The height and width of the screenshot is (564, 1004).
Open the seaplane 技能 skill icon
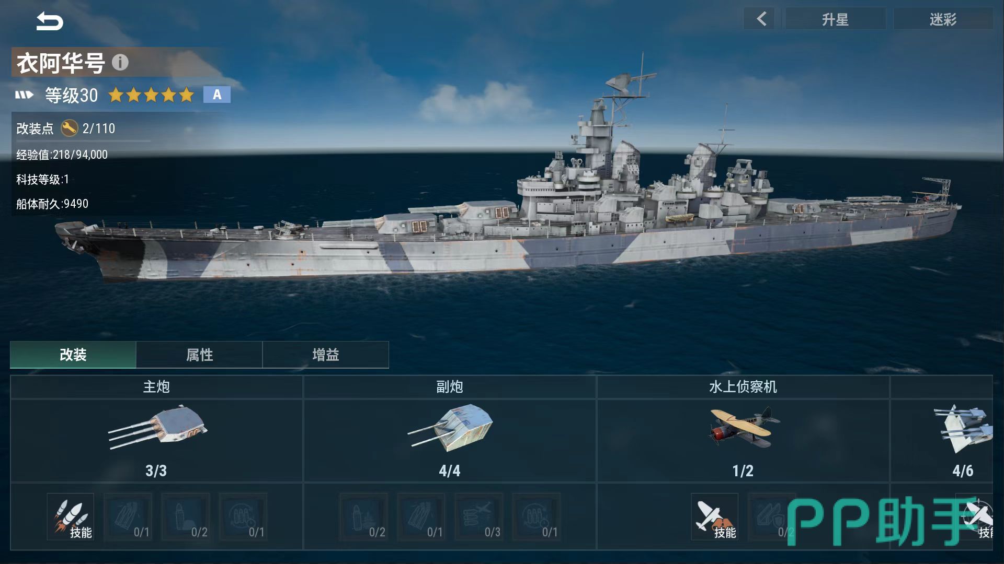click(714, 517)
